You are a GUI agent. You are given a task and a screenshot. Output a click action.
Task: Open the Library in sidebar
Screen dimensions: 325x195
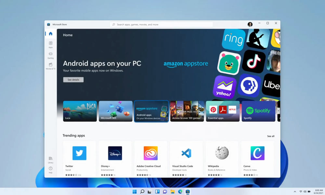[51, 160]
